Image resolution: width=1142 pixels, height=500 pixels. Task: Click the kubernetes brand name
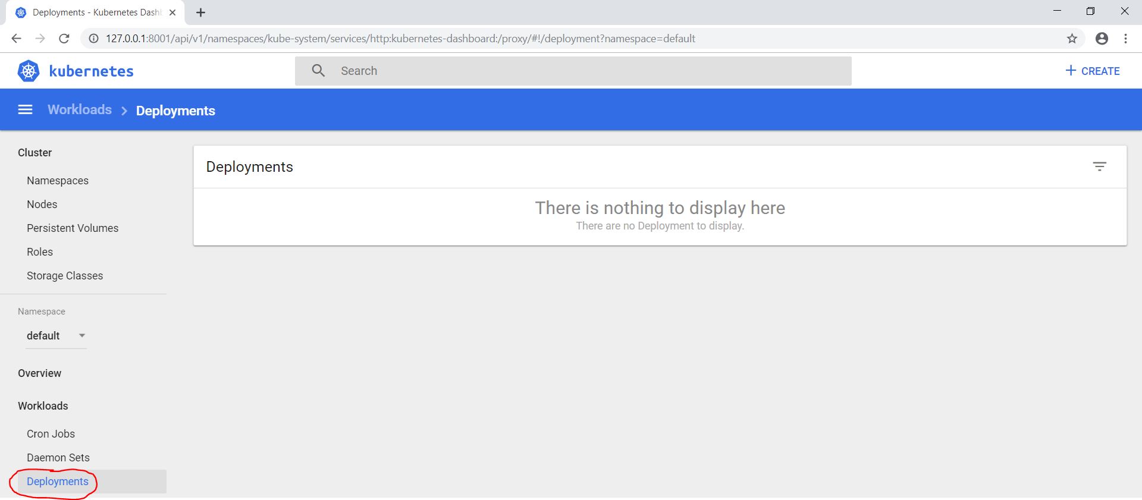pos(91,71)
